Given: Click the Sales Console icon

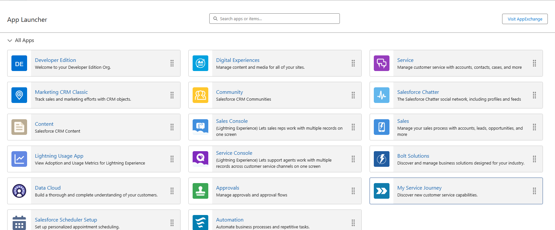Looking at the screenshot, I should click(x=200, y=127).
